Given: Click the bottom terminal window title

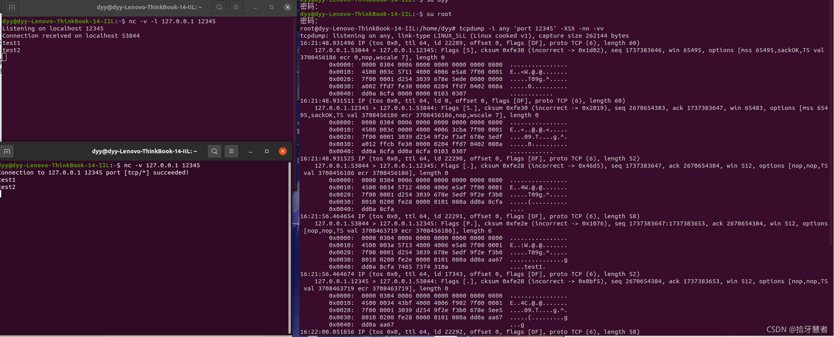Looking at the screenshot, I should tap(145, 151).
